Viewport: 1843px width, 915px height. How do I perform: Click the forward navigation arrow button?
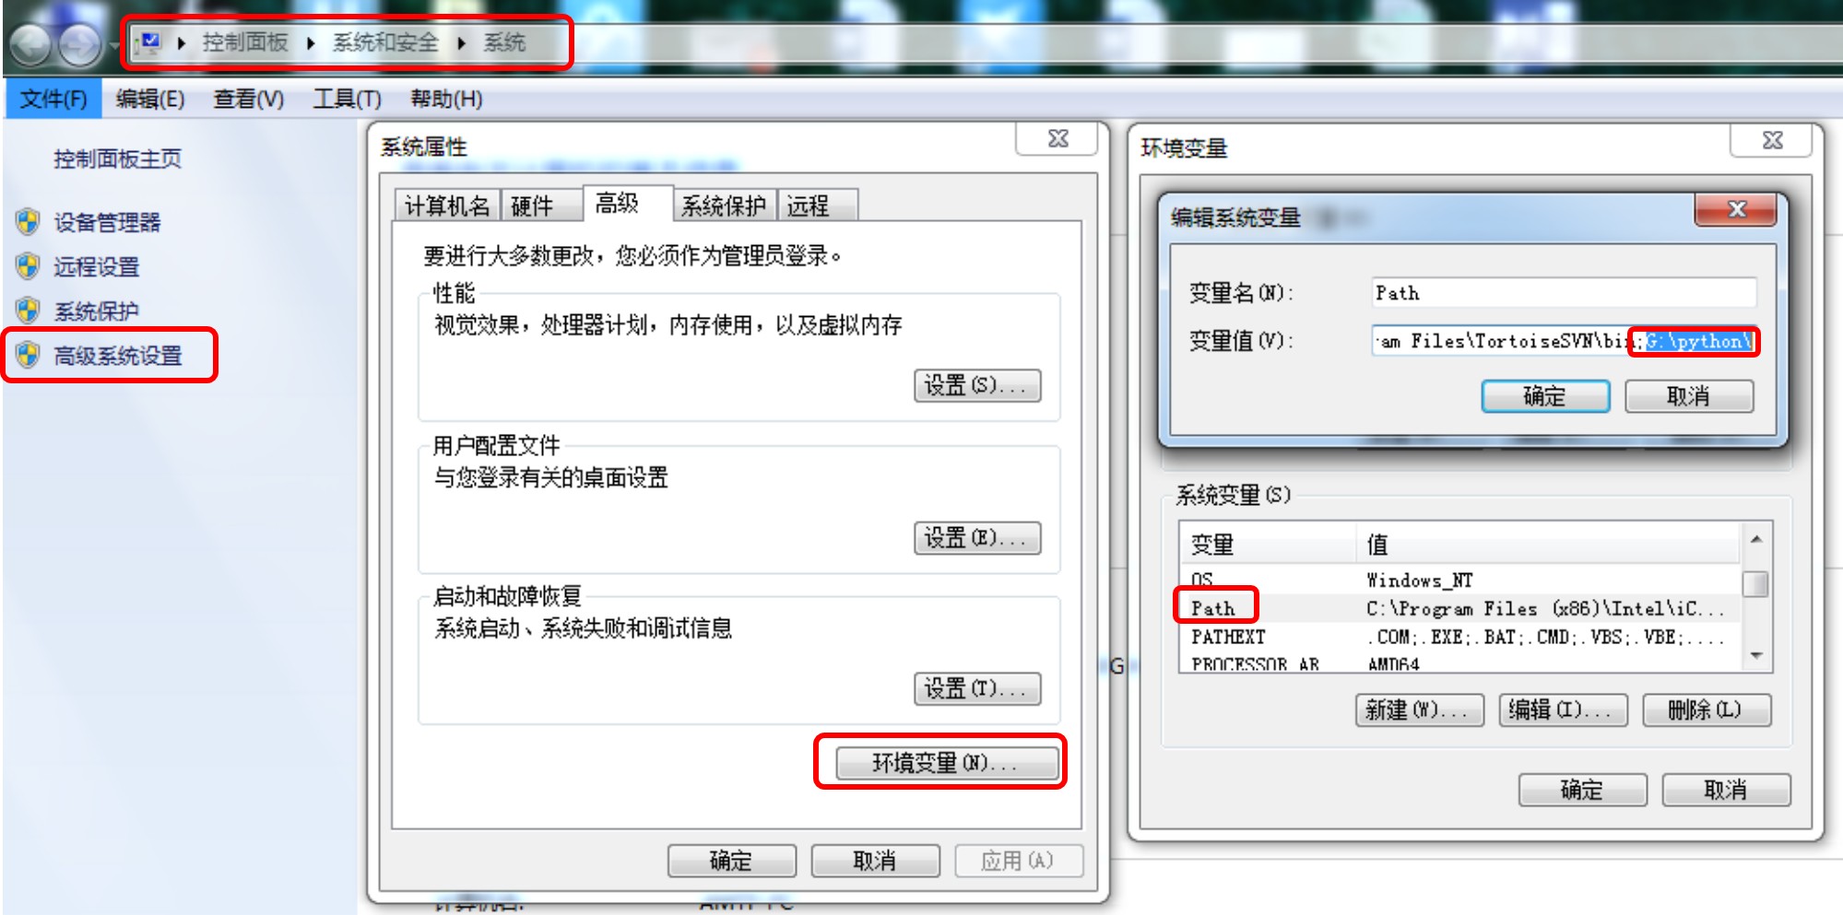[x=79, y=44]
